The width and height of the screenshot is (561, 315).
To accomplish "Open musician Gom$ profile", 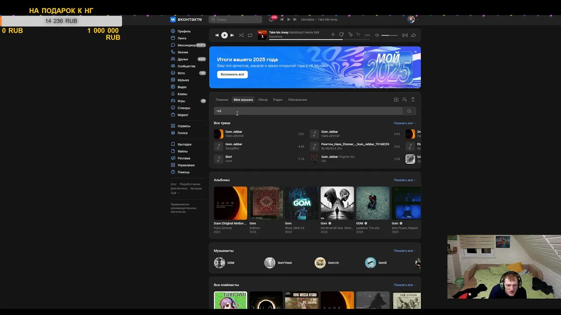I will (376, 263).
